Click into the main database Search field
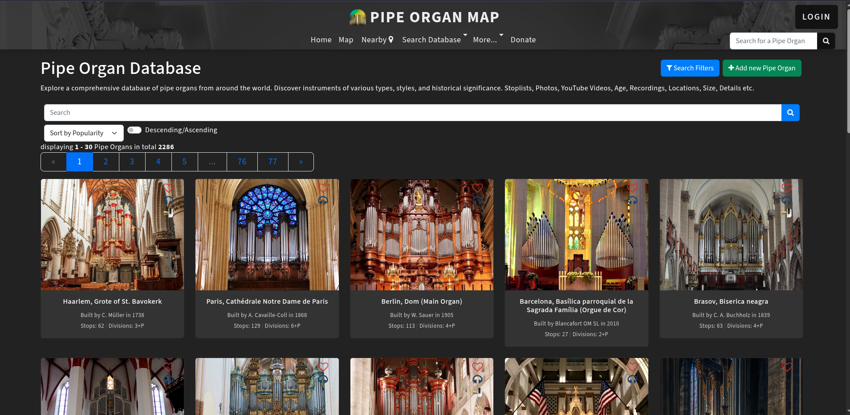The height and width of the screenshot is (415, 850). point(413,113)
